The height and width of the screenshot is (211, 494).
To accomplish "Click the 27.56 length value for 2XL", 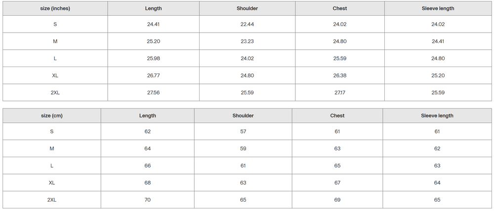I will [x=153, y=93].
